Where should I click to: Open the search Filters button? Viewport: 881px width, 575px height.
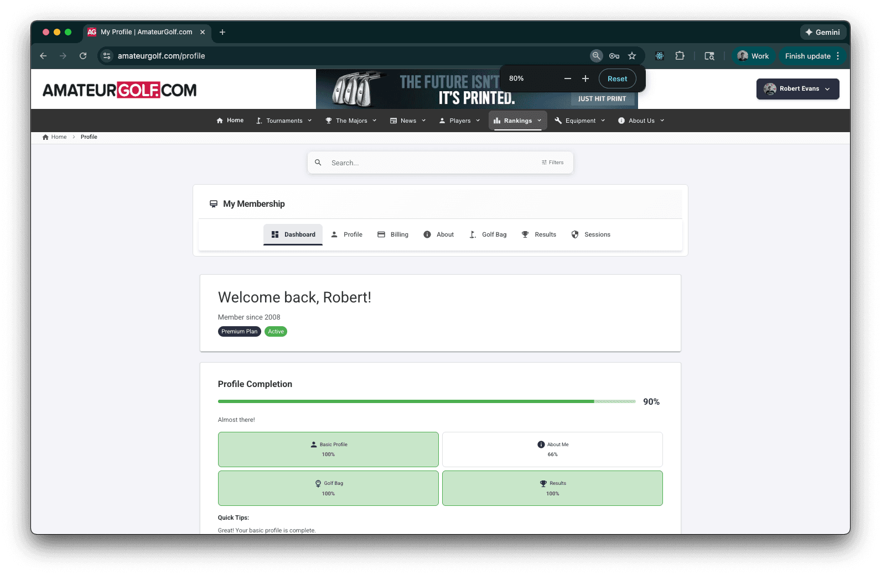pyautogui.click(x=552, y=163)
